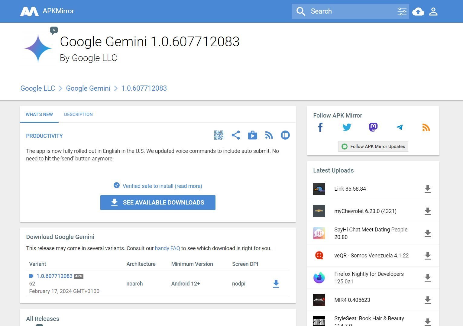Switch to Description tab

pos(78,115)
